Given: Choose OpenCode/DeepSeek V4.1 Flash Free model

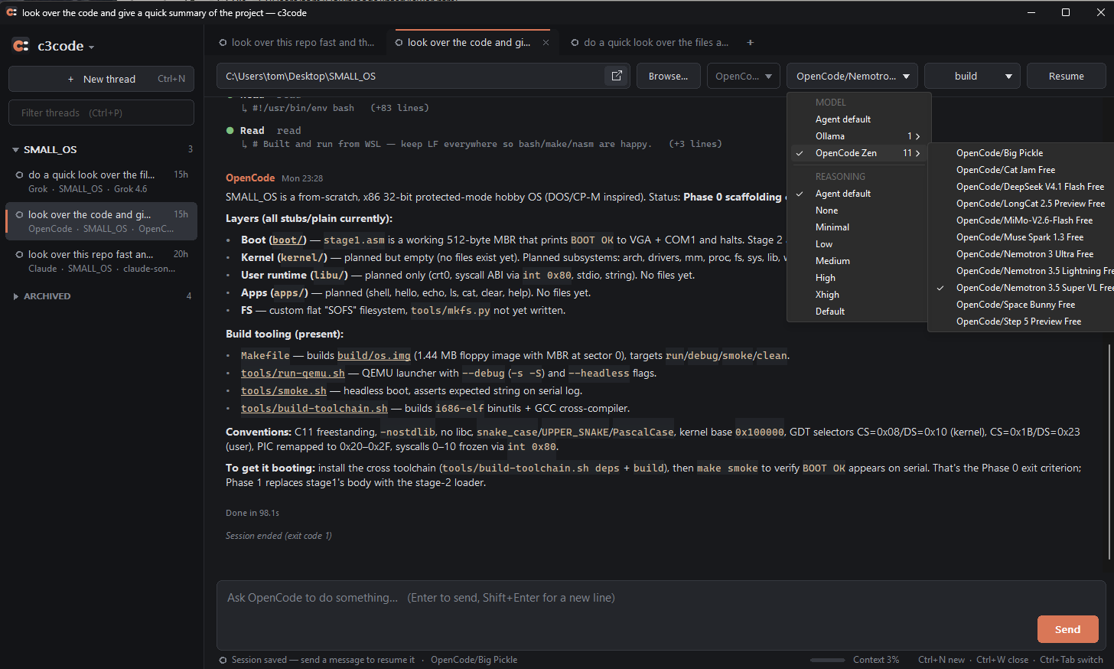Looking at the screenshot, I should 1021,187.
